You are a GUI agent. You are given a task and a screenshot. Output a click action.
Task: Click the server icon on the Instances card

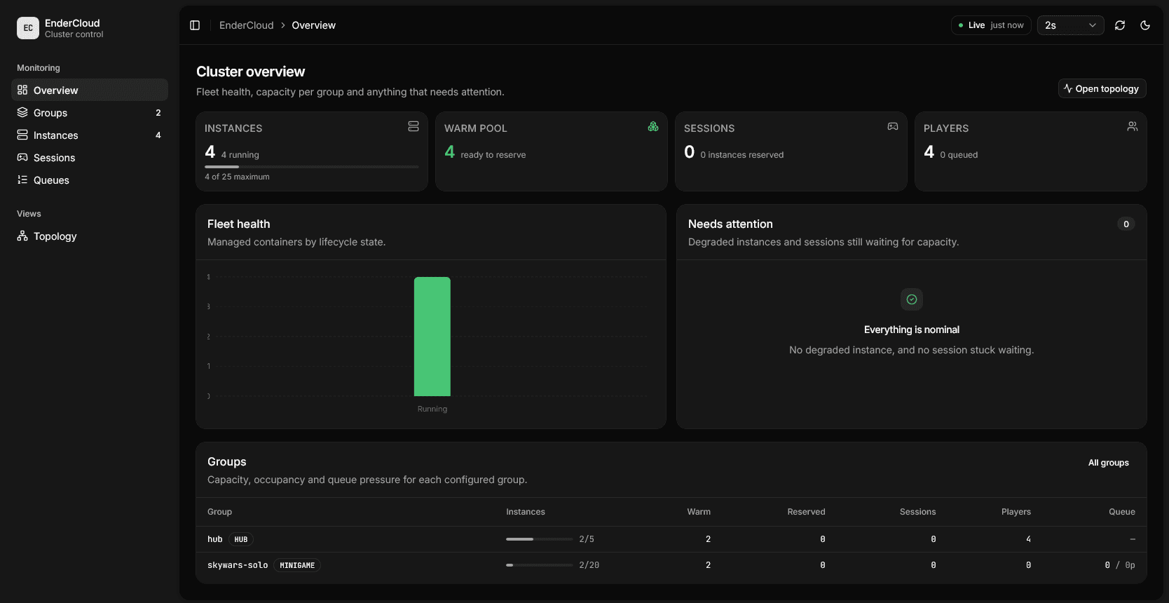pos(413,126)
